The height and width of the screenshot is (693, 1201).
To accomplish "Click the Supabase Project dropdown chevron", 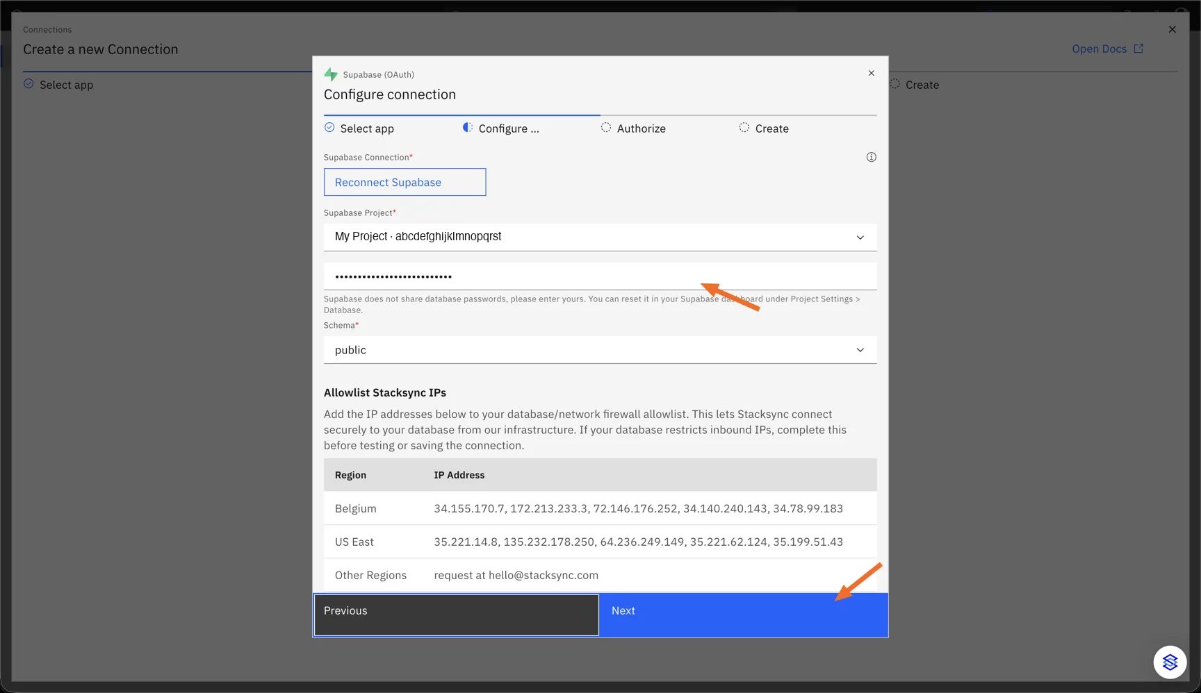I will [860, 237].
